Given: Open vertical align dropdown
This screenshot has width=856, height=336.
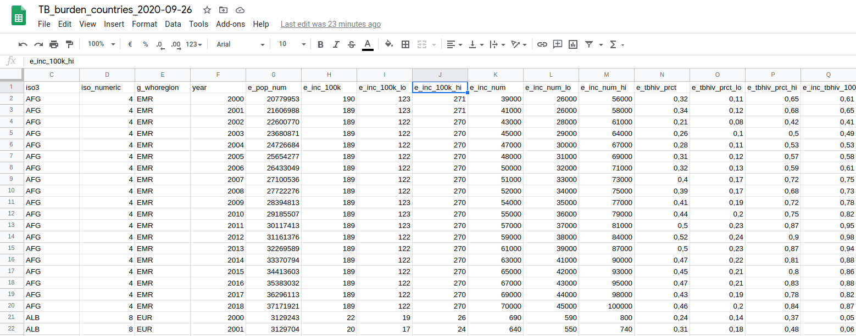Looking at the screenshot, I should [476, 44].
